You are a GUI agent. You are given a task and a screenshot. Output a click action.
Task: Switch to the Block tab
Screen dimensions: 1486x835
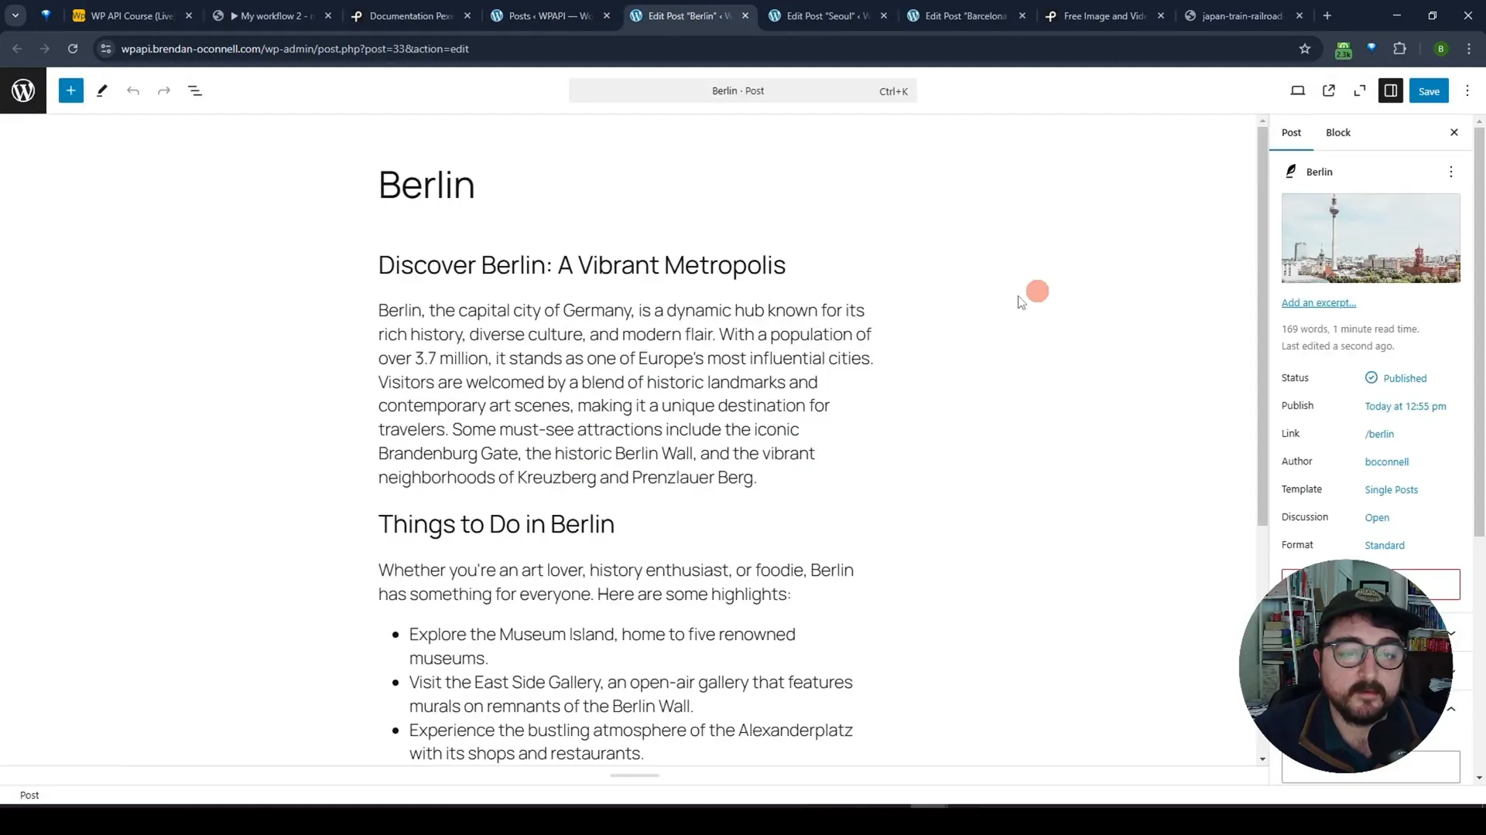1339,131
